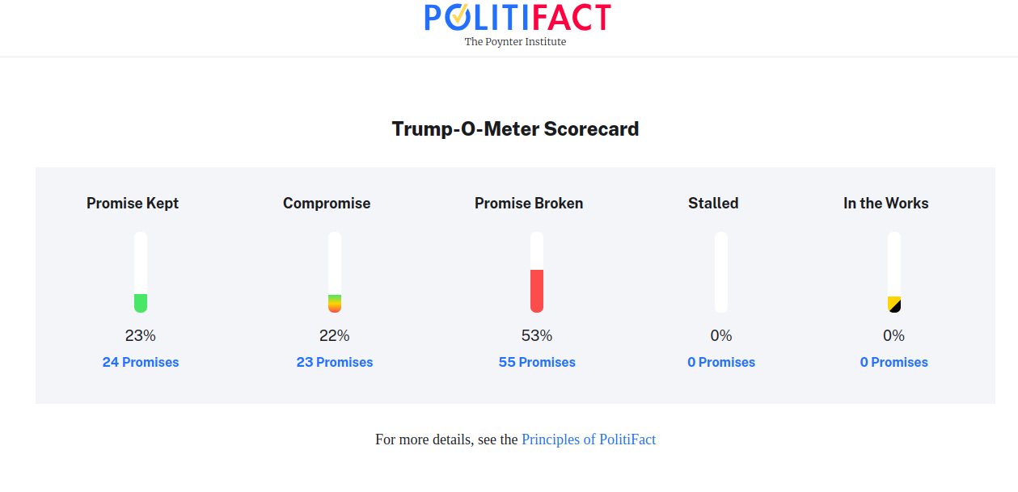Click the Compromise gradient meter bar
1018x492 pixels.
(335, 272)
